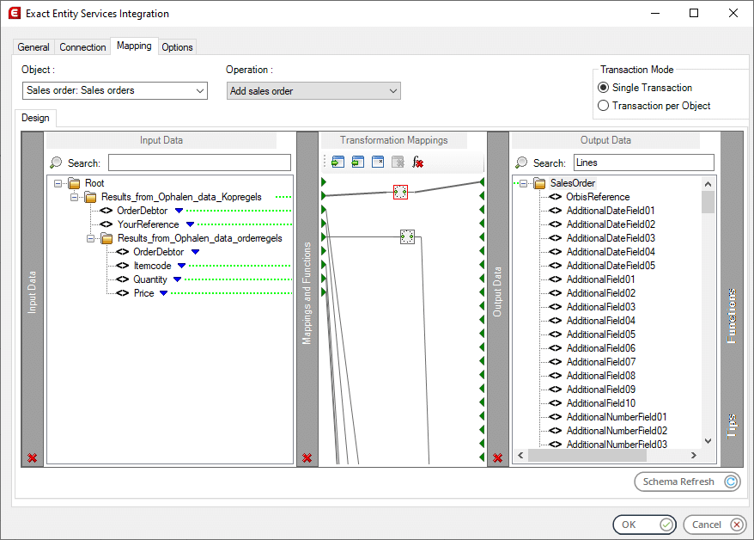The image size is (754, 540).
Task: Click the red X on Output Data bar
Action: [x=498, y=457]
